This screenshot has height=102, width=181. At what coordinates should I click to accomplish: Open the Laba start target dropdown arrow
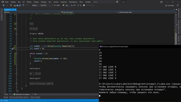[60, 5]
